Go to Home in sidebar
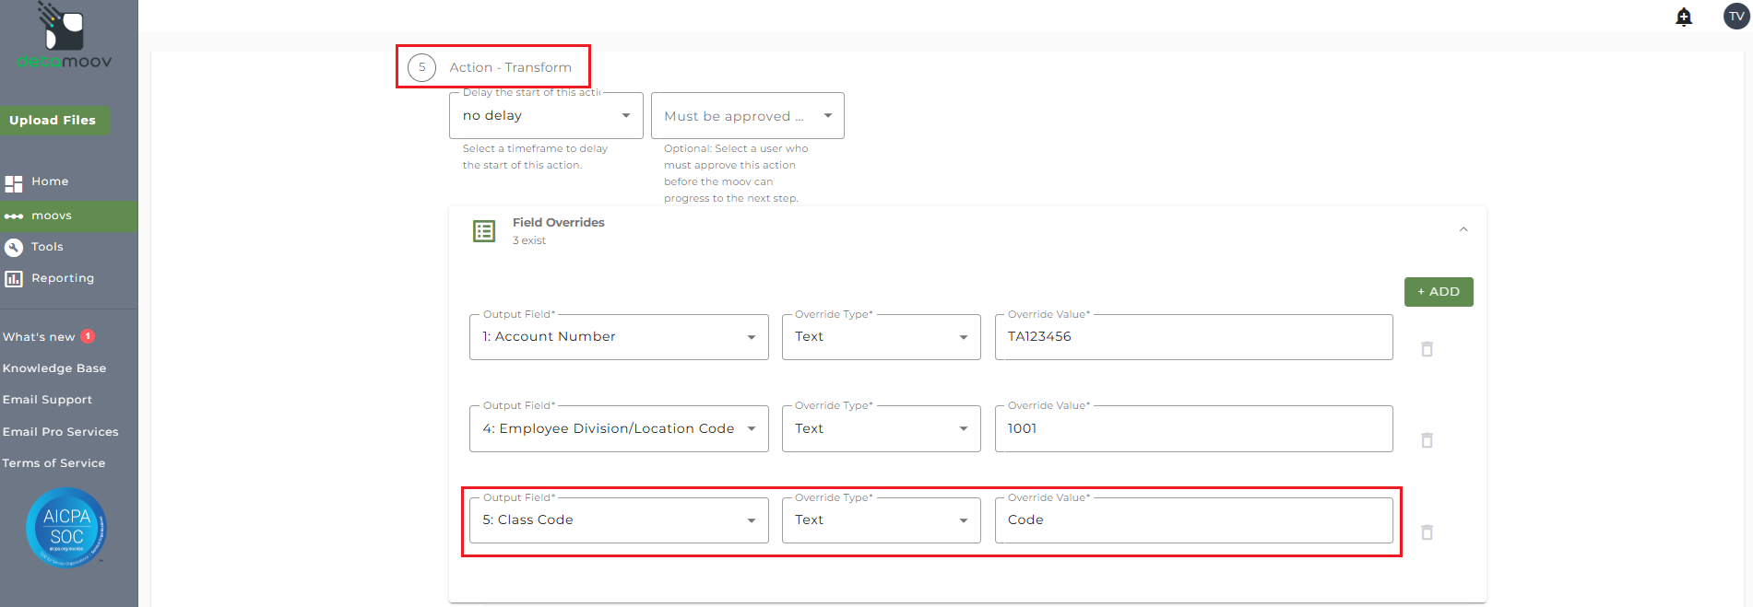The height and width of the screenshot is (607, 1753). tap(50, 181)
